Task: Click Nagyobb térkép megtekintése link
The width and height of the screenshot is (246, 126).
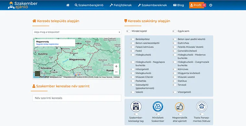Action: (x=47, y=44)
